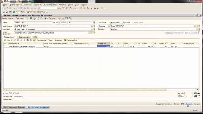Viewport: 203px width, 114px height.
Task: Switch to Заказ покупателя window tab
Action: pyautogui.click(x=13, y=107)
